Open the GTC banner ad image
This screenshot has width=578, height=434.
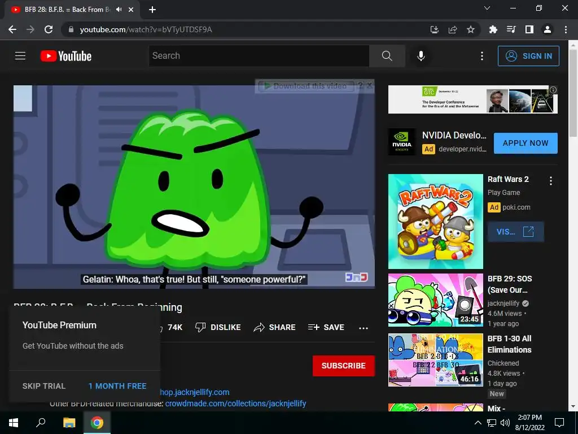pos(472,99)
